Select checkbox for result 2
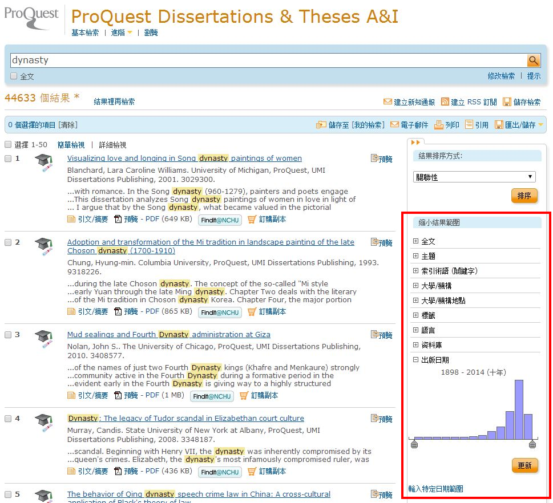 [x=8, y=242]
